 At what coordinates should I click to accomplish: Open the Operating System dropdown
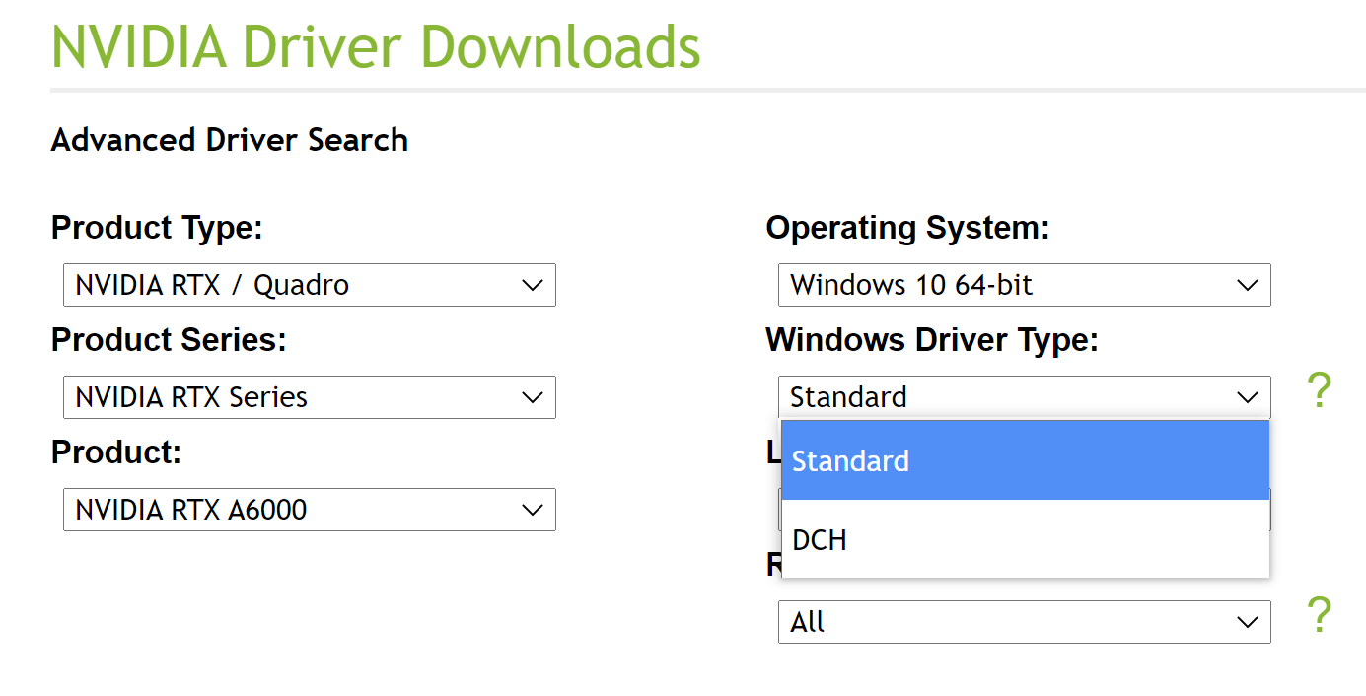(x=1024, y=285)
